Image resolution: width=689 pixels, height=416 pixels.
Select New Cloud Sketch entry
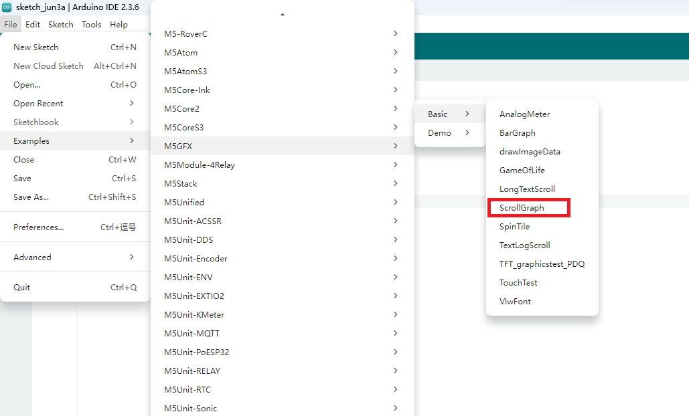[x=75, y=66]
